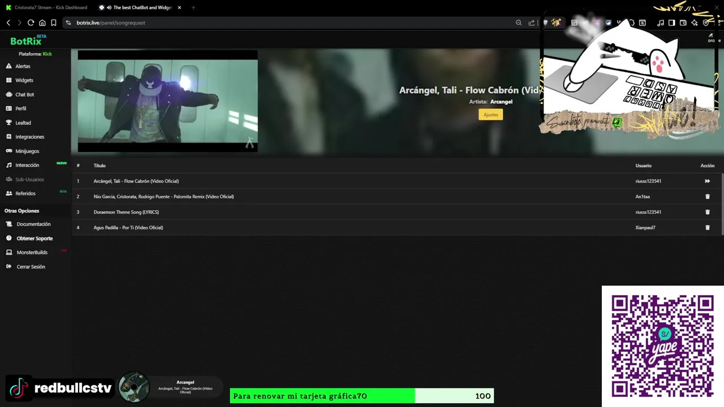Click Cerrar Sesión to log out

coord(31,267)
